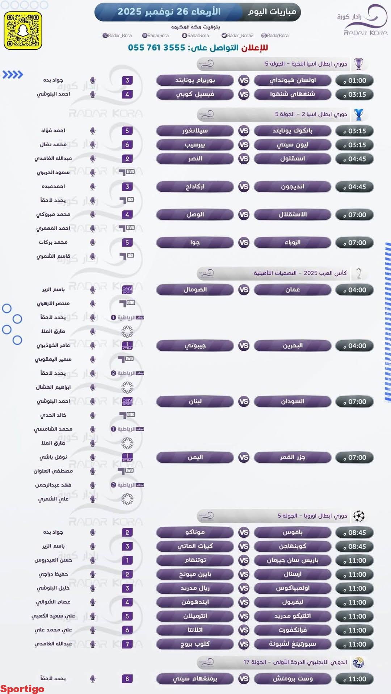Click the UEFA Champions League starball icon

(359, 516)
